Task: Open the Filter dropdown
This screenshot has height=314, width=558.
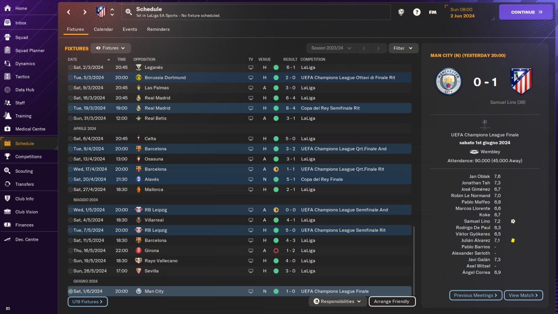Action: tap(403, 48)
